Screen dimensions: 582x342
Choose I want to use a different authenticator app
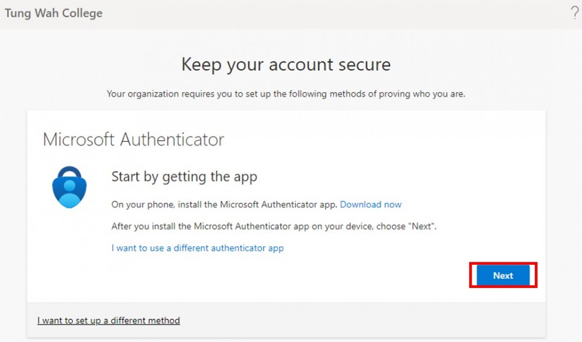click(x=197, y=248)
